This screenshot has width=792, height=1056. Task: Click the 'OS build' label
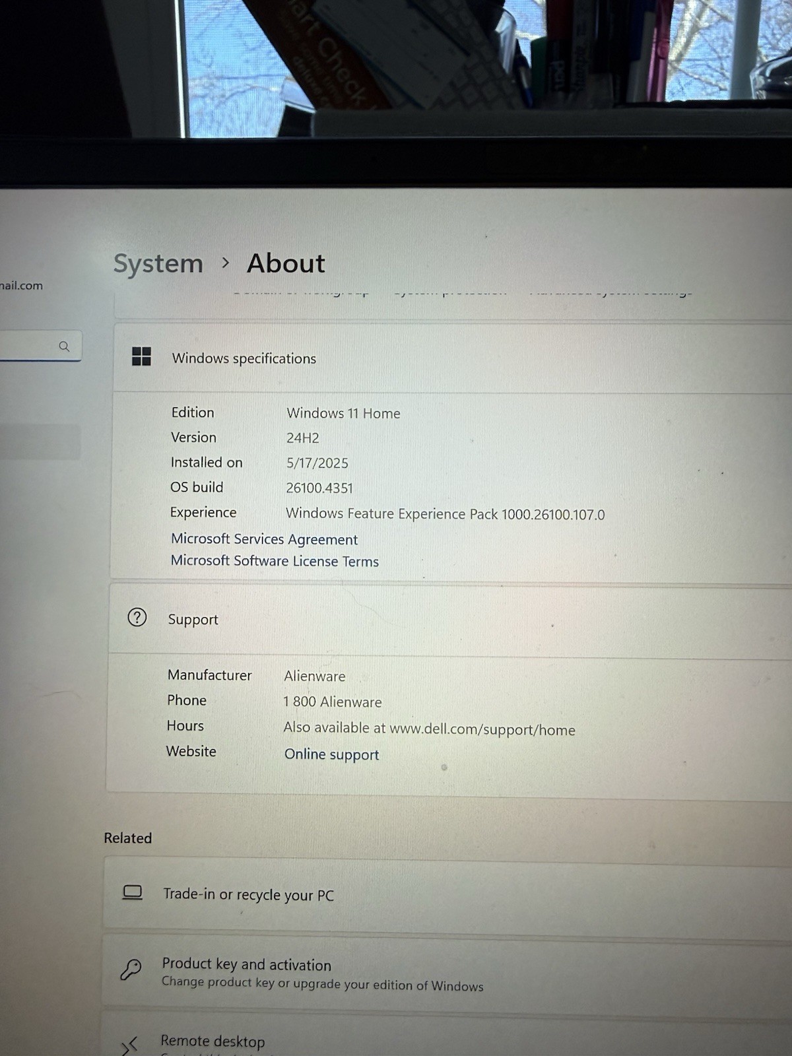(x=197, y=487)
